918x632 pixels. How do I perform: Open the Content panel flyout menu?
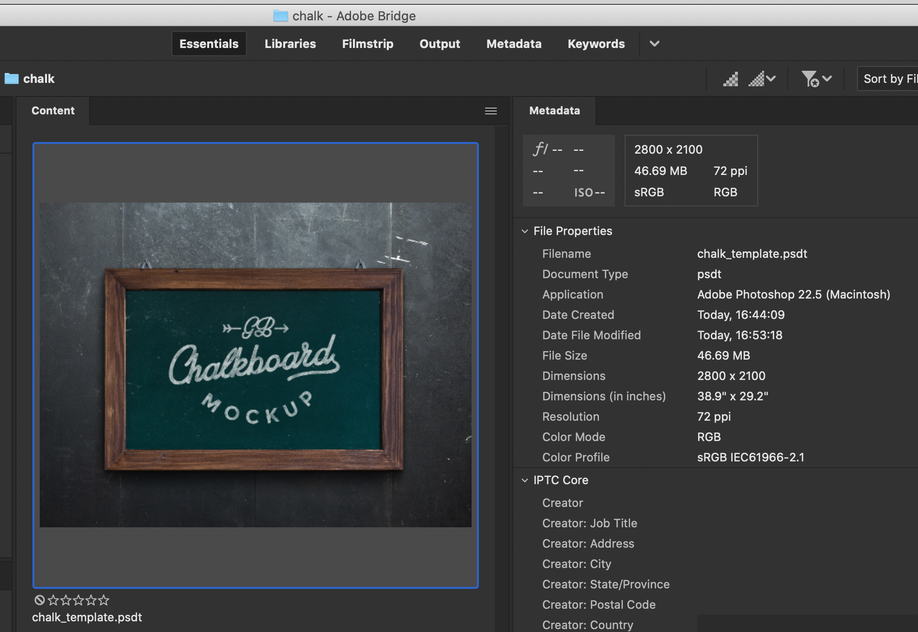(x=490, y=111)
